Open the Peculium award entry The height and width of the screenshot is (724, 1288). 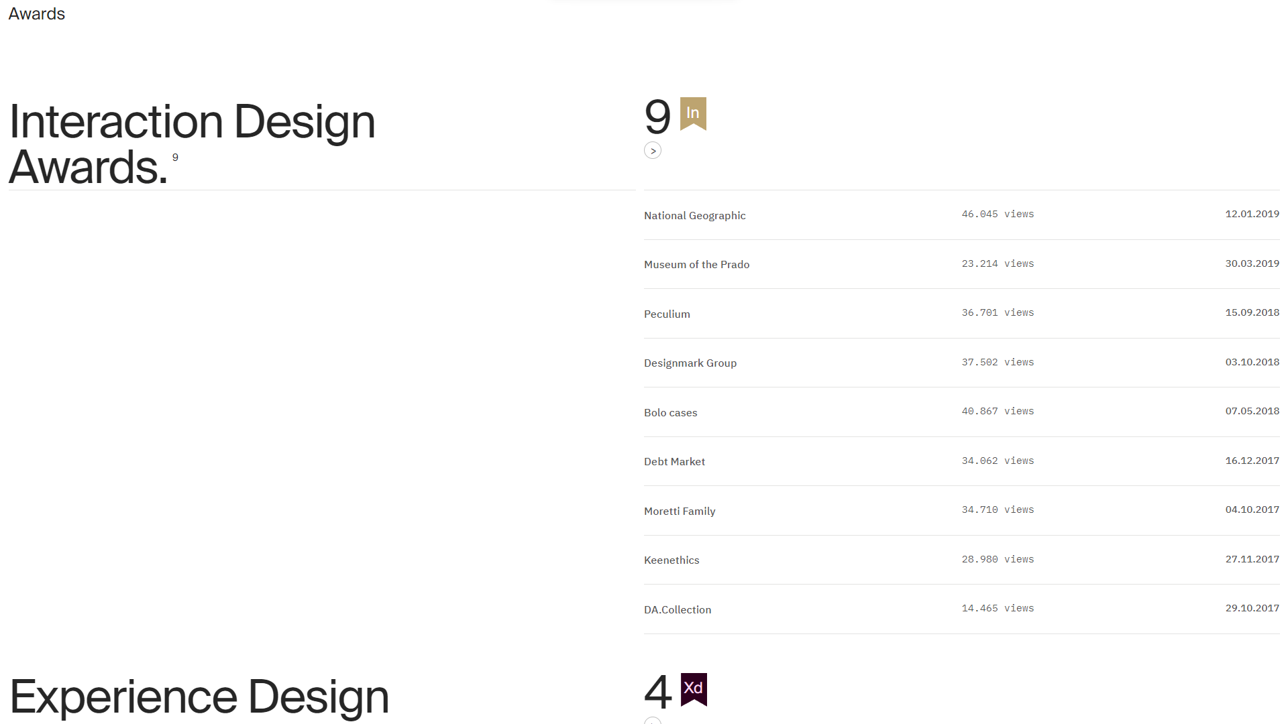tap(961, 314)
